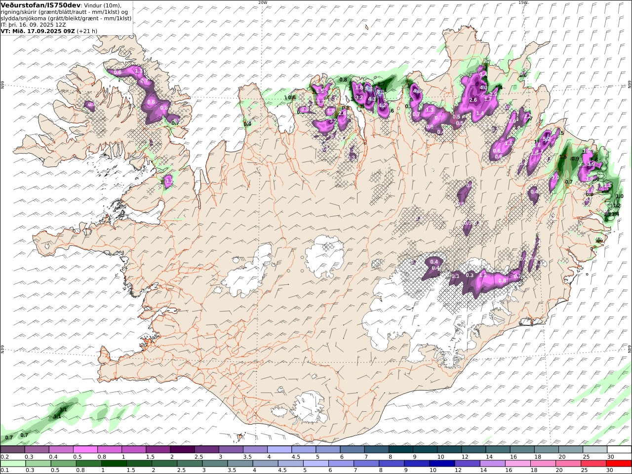The image size is (632, 474).
Task: Pick the dark mauve 0.2 swatch in snow legend
Action: click(12, 450)
